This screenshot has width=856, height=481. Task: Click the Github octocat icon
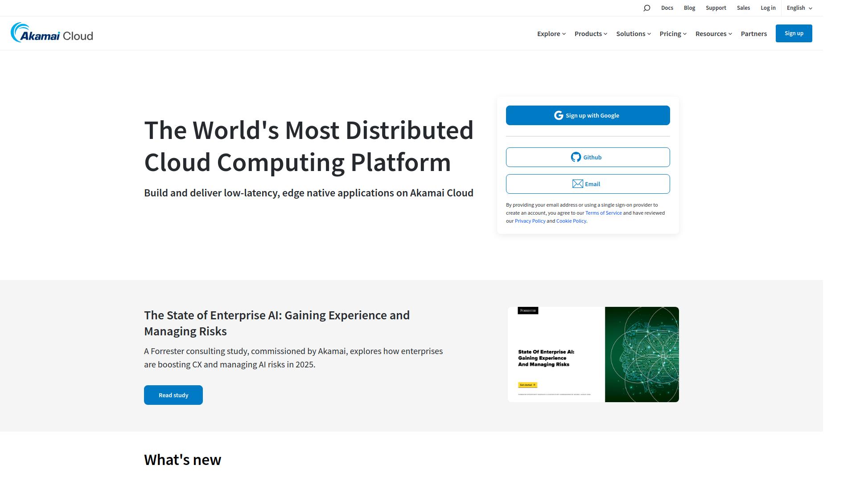[x=576, y=157]
